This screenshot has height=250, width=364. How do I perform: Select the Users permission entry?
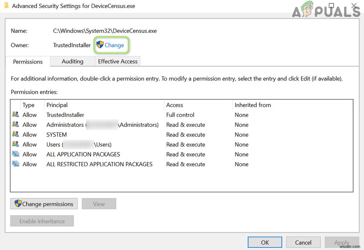(182, 144)
